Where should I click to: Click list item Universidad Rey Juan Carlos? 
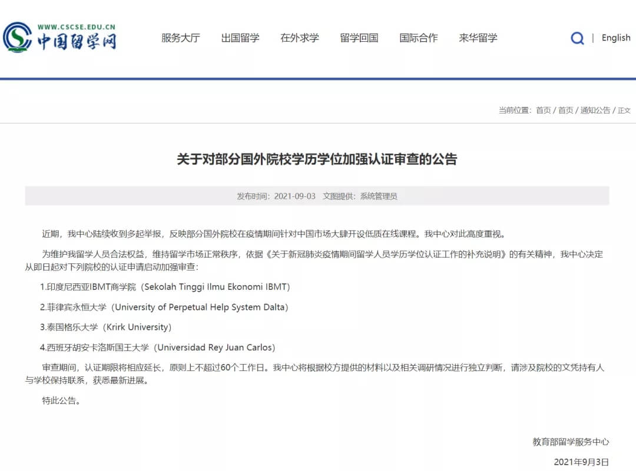tap(157, 347)
